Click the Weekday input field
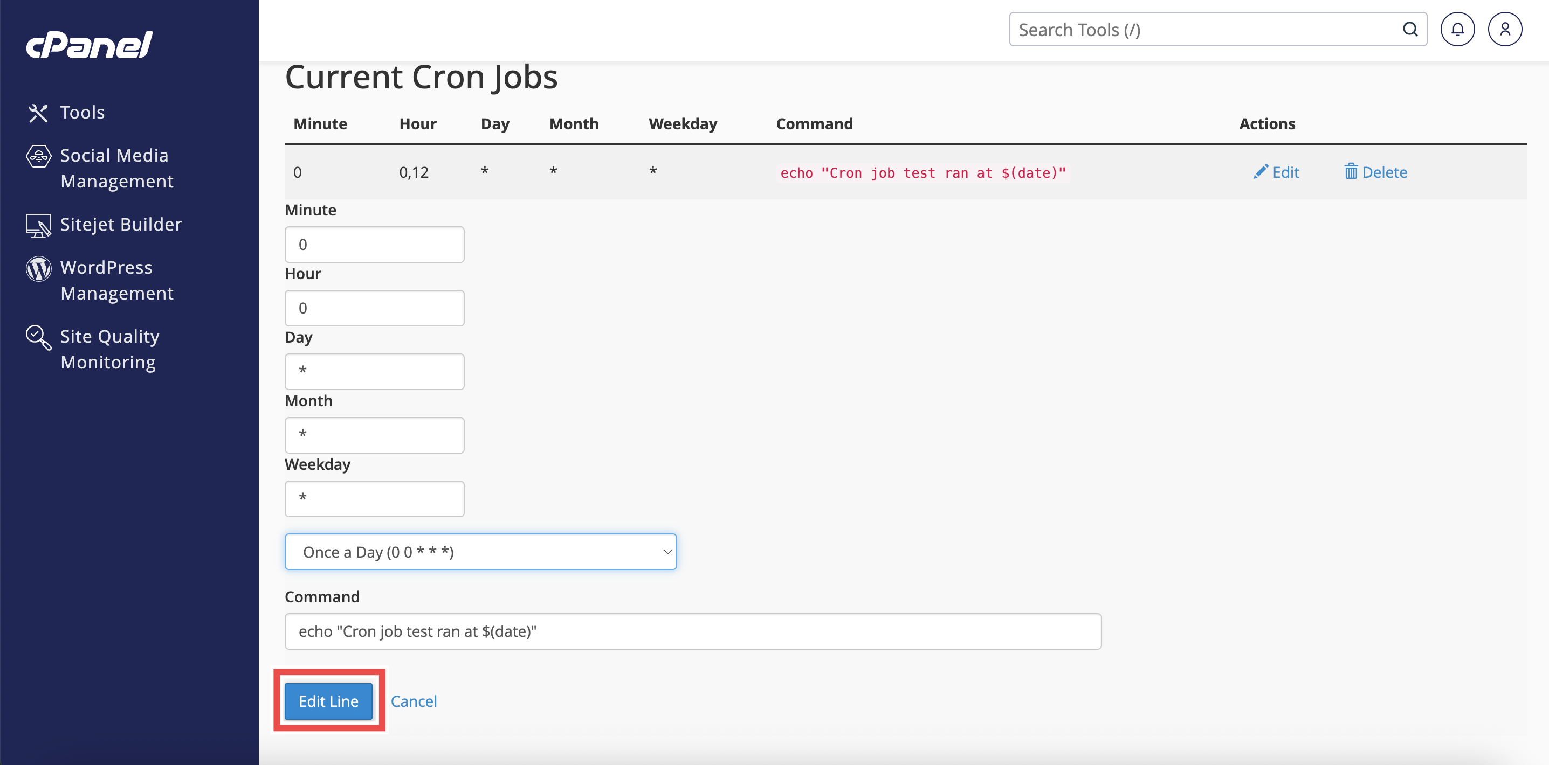This screenshot has height=765, width=1549. [374, 499]
